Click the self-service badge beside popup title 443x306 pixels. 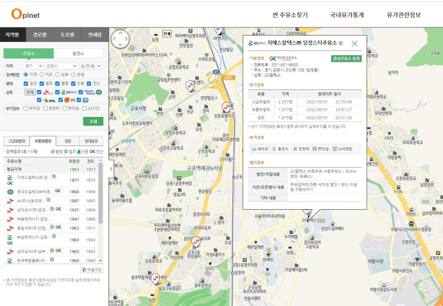tap(340, 43)
